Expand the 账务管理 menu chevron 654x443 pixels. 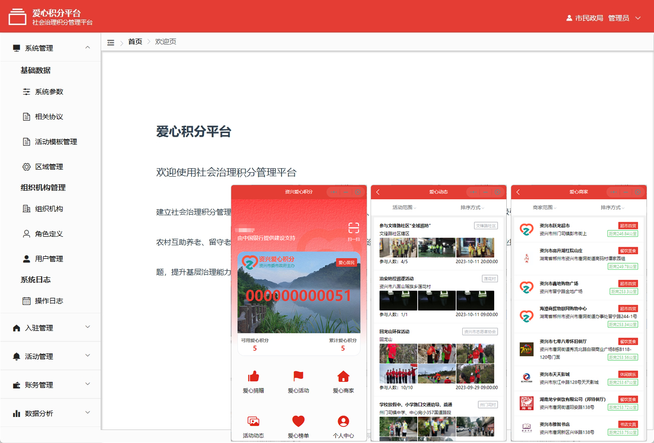pos(88,384)
